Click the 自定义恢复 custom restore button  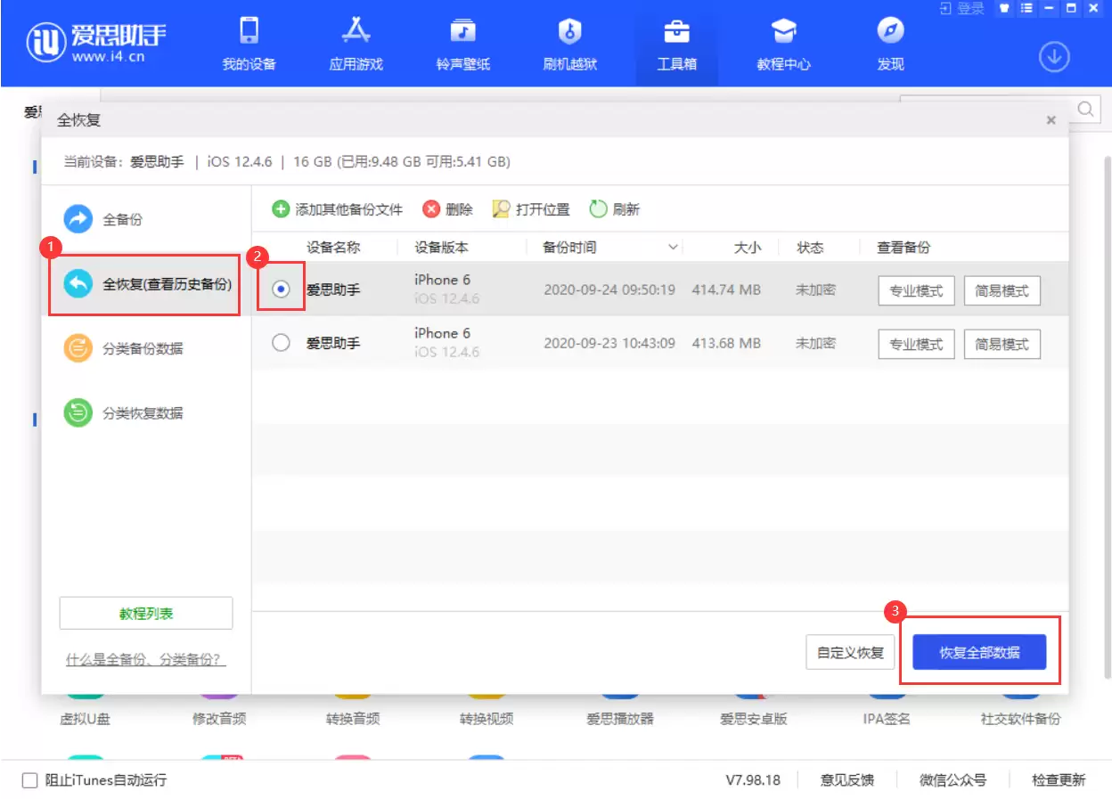click(x=850, y=653)
